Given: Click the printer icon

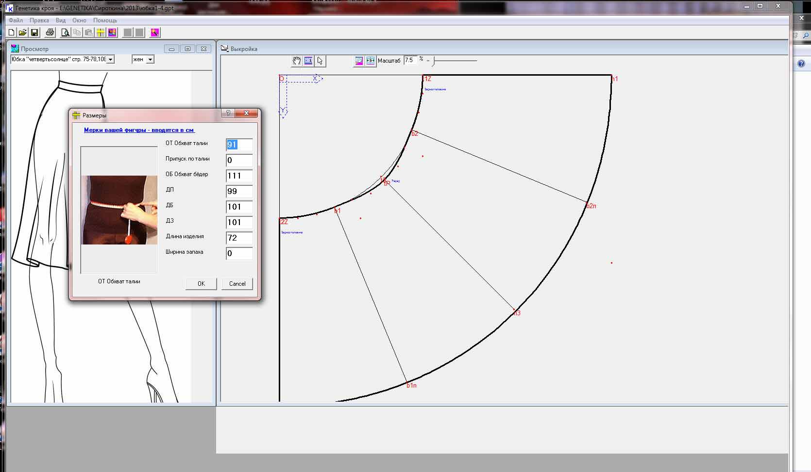Looking at the screenshot, I should [50, 33].
